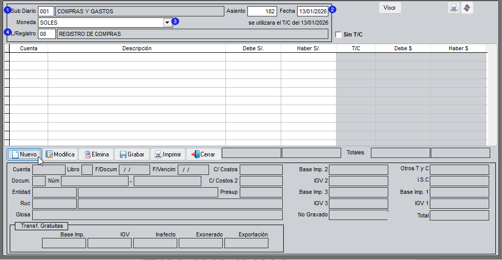502x260 pixels.
Task: Click the IGV 1 field
Action: coord(459,204)
